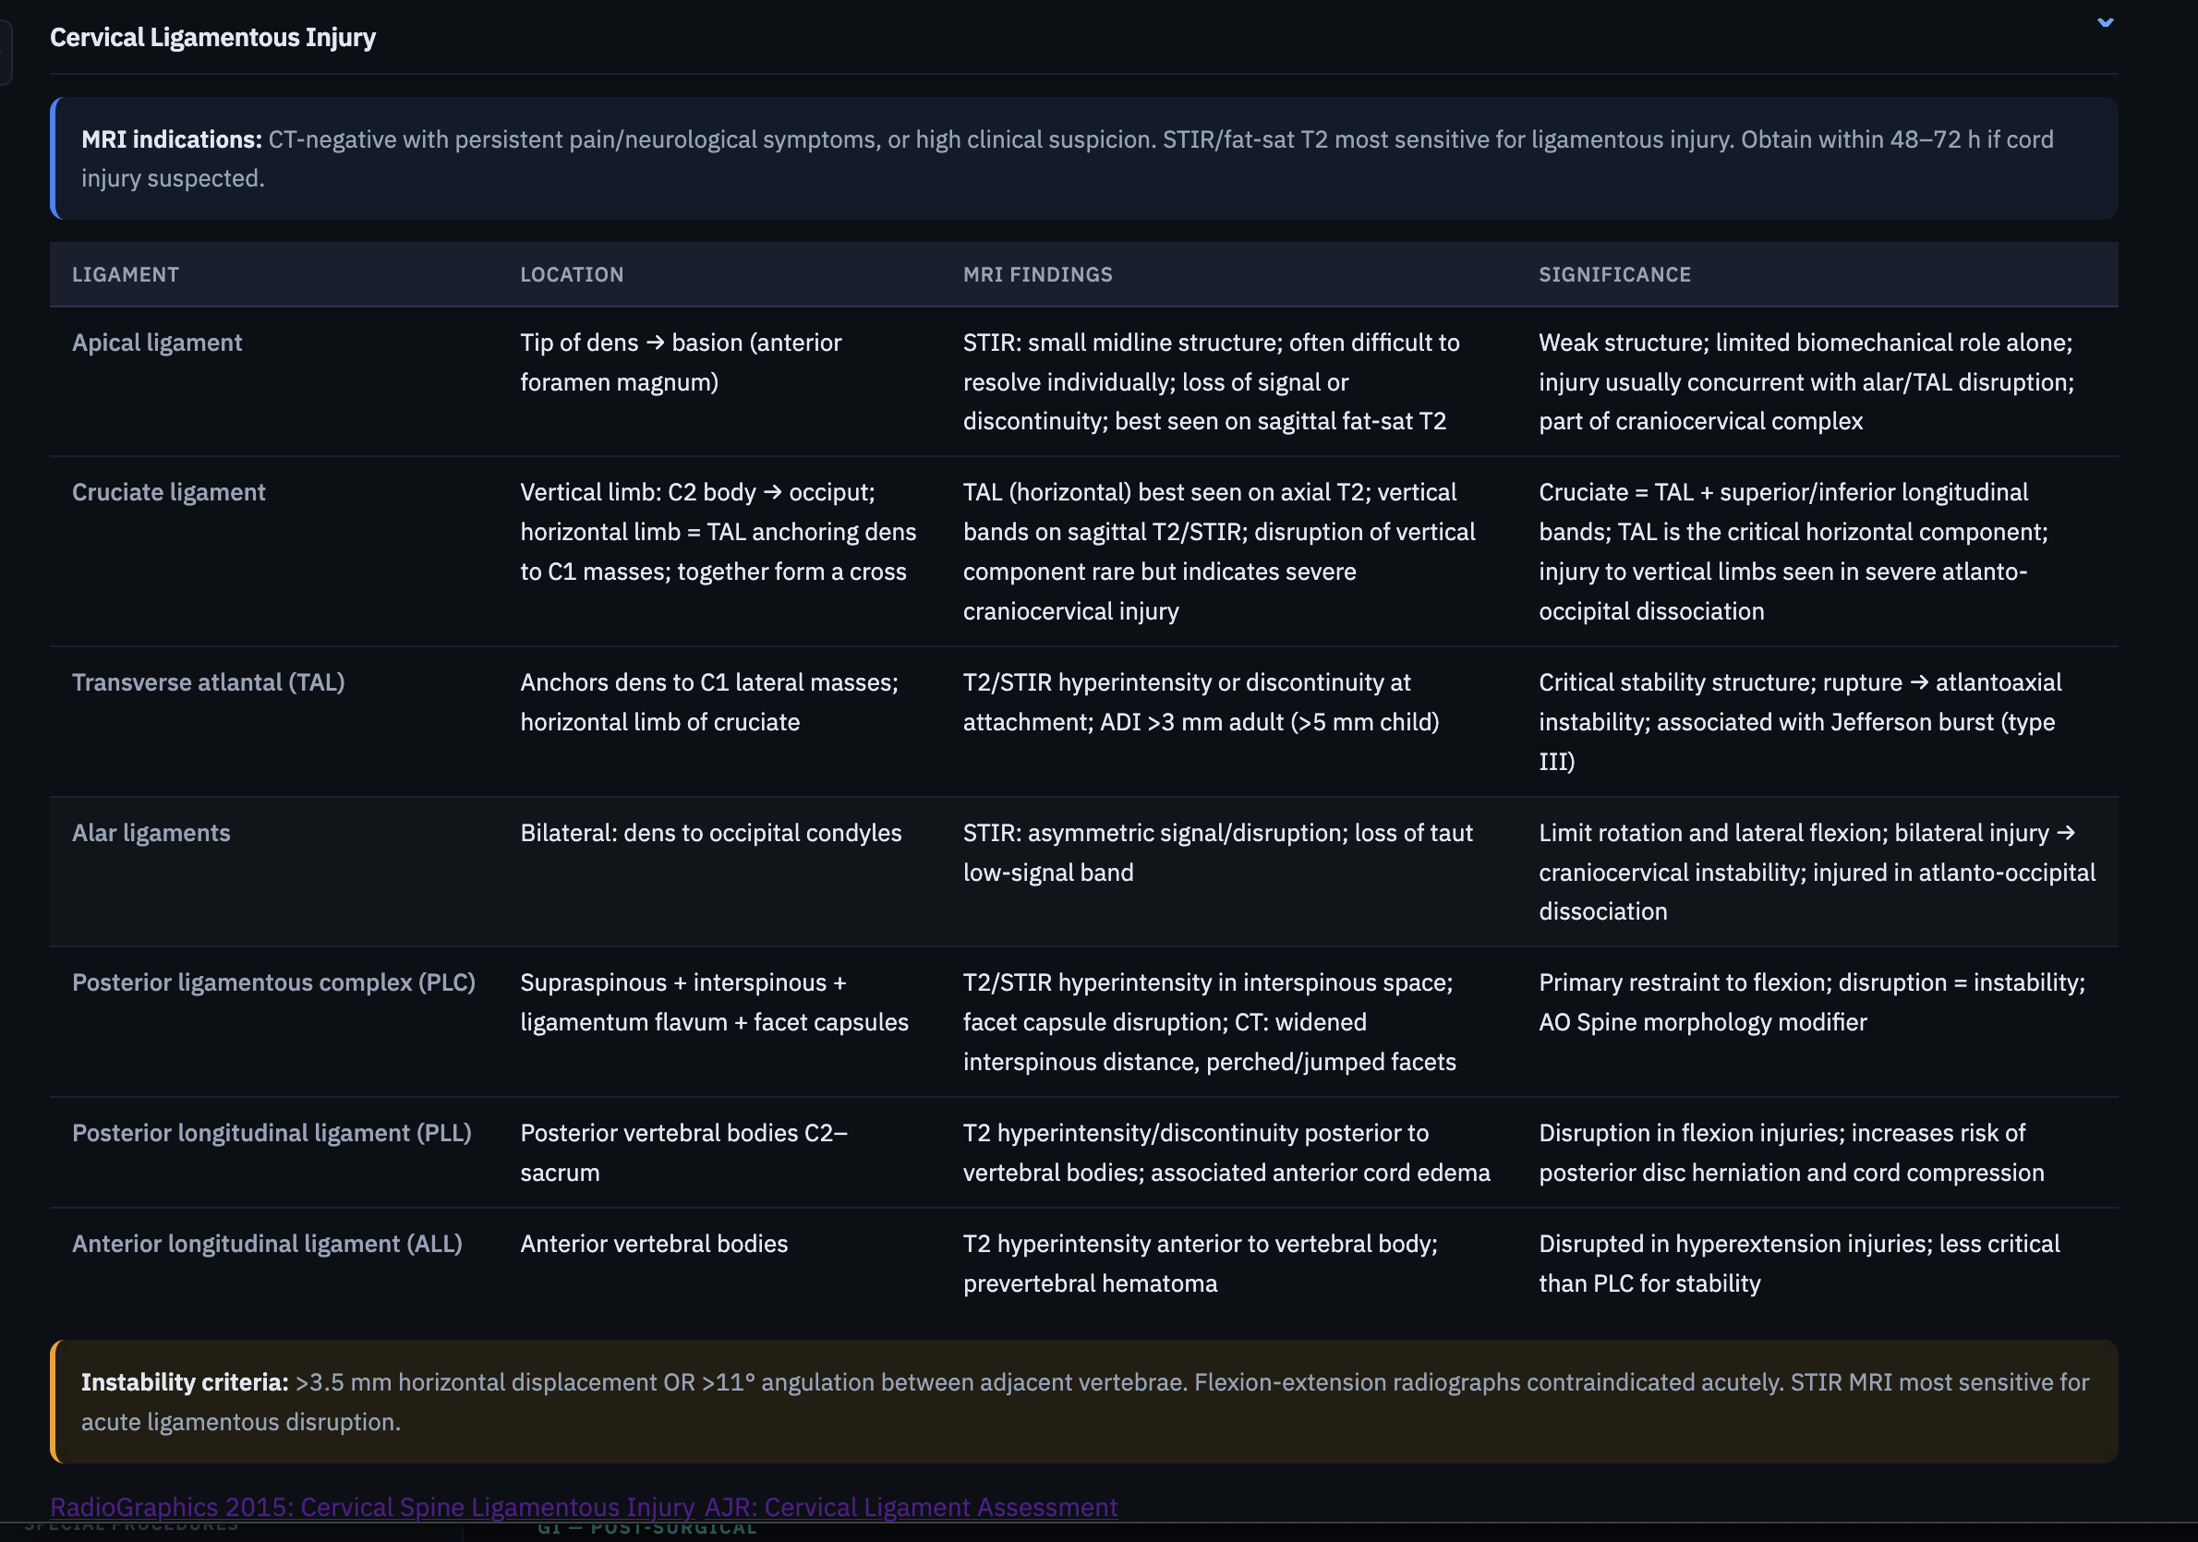The height and width of the screenshot is (1542, 2198).
Task: Click the GI — POST-SURGICAL item at bottom
Action: [x=647, y=1530]
